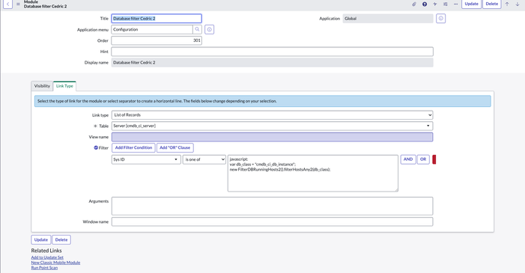The image size is (525, 273).
Task: Open the Sys ID field dropdown
Action: tap(146, 159)
